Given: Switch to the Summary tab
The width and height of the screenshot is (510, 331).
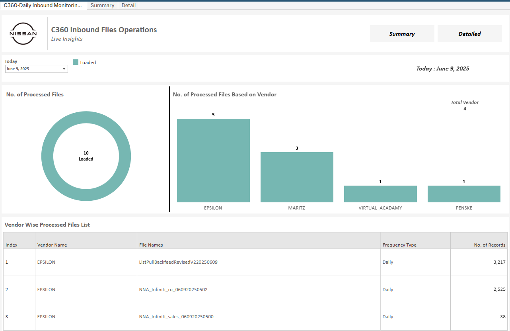Looking at the screenshot, I should [x=102, y=5].
